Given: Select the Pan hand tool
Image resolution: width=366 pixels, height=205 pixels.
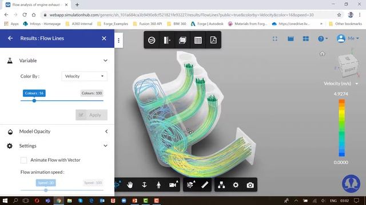Looking at the screenshot, I should coord(130,185).
